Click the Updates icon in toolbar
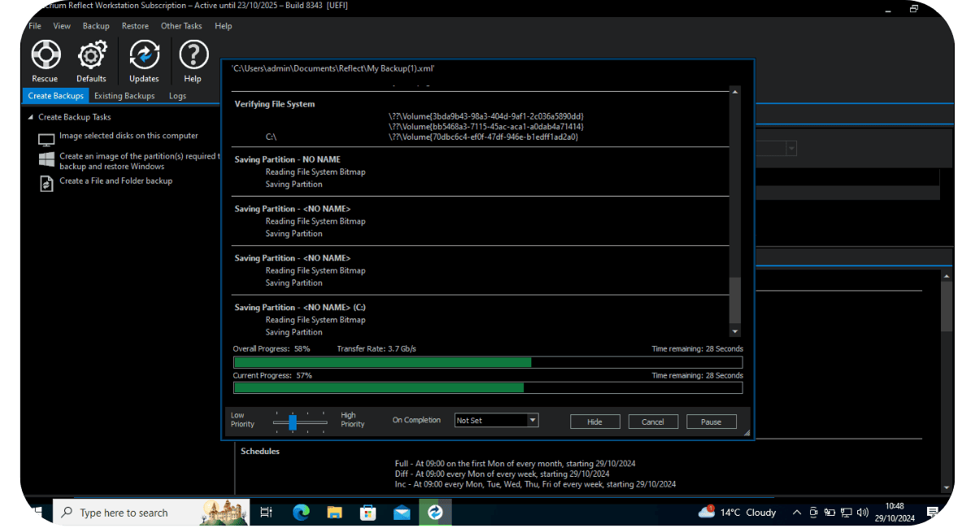This screenshot has height=528, width=975. (144, 56)
